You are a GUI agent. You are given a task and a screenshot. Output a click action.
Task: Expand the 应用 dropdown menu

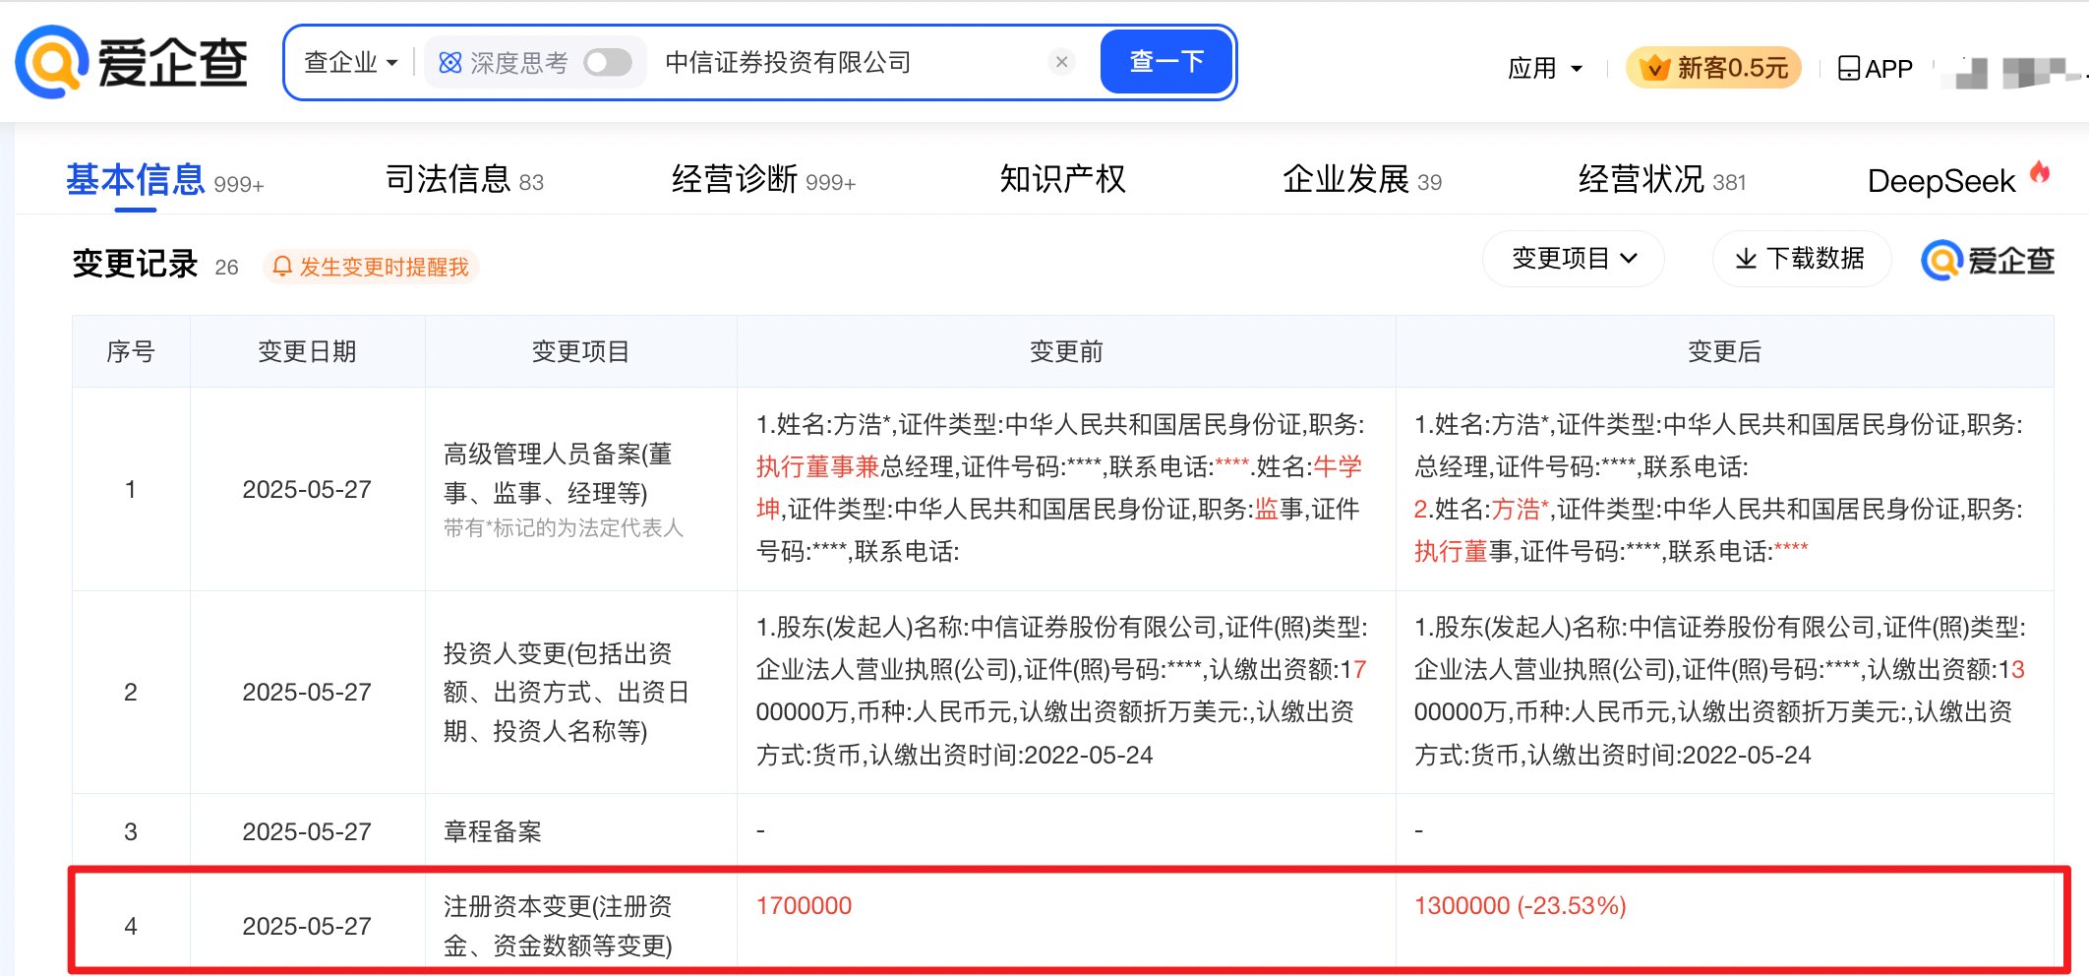point(1545,67)
